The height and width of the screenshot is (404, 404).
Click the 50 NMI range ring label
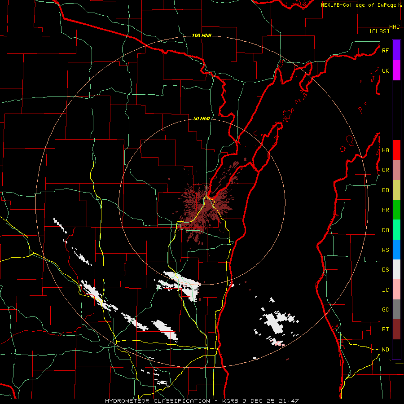(x=202, y=119)
